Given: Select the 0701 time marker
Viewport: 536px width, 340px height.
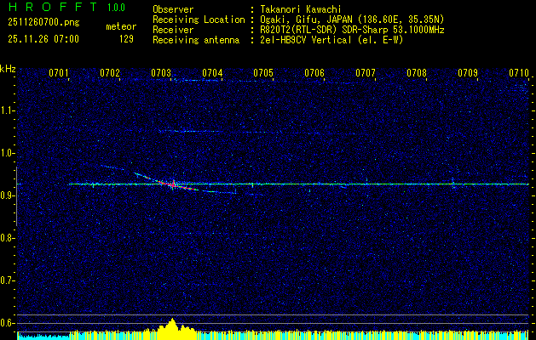Looking at the screenshot, I should pyautogui.click(x=59, y=73).
